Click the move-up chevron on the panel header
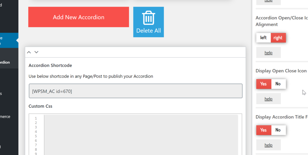This screenshot has height=155, width=308. point(29,52)
